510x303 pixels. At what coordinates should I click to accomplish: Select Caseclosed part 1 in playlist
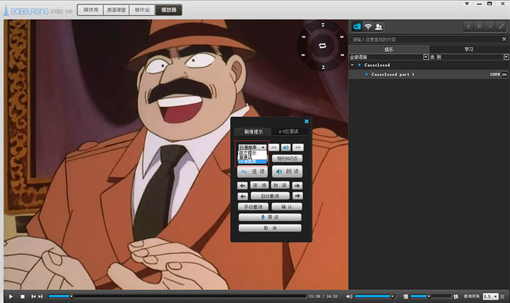tap(429, 74)
